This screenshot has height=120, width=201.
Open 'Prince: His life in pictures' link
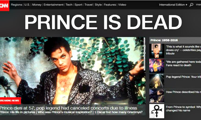pyautogui.click(x=17, y=112)
